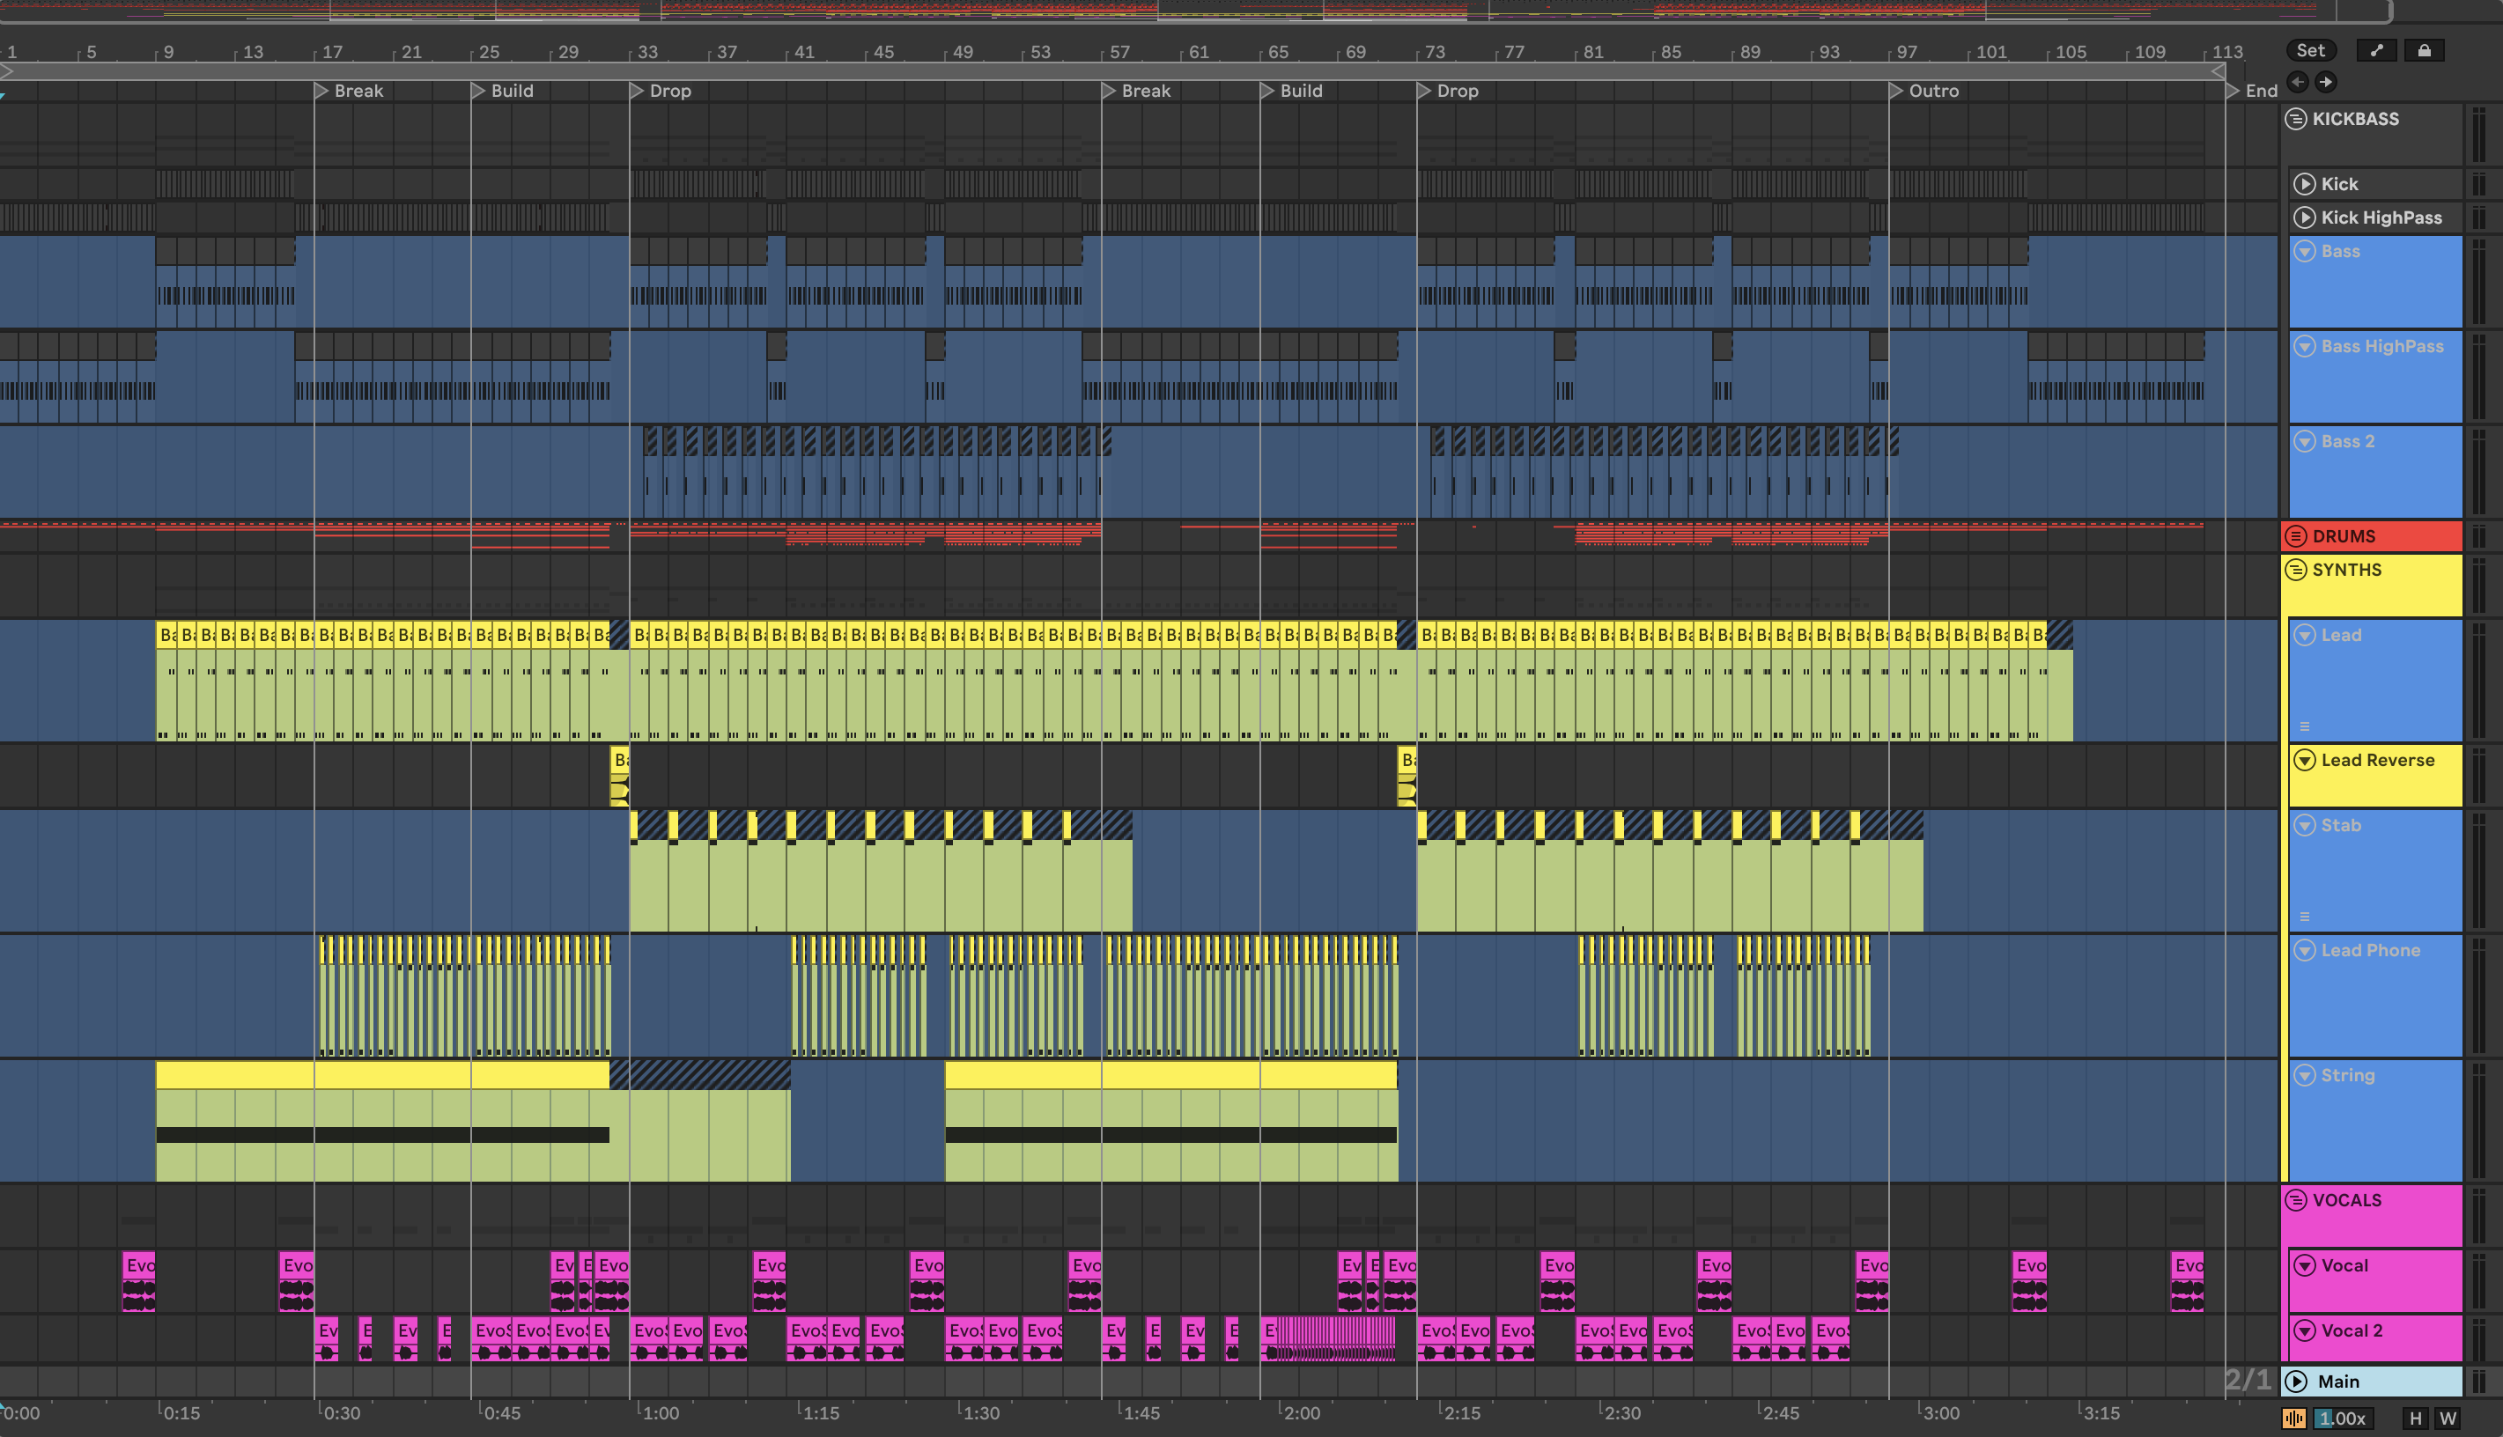Fold the Lead Reverse track arrow
This screenshot has height=1437, width=2503.
[x=2305, y=760]
